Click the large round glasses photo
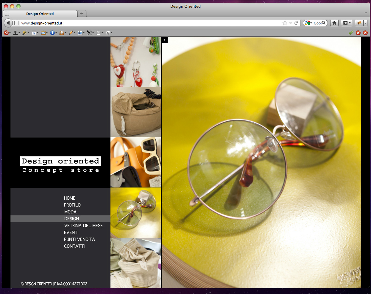 (x=261, y=162)
